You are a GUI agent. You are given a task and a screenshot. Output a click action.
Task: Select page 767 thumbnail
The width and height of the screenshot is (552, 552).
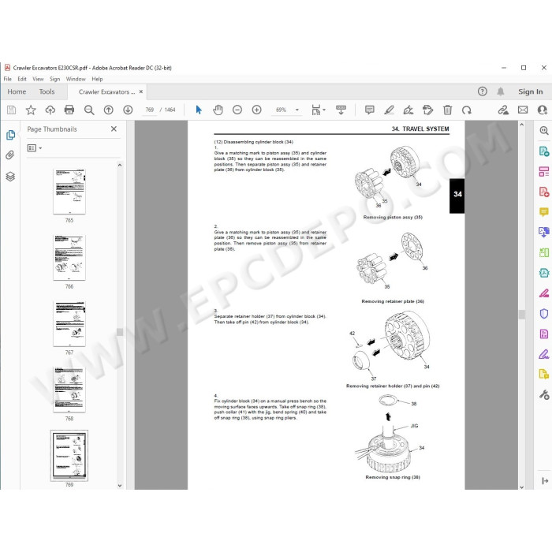(69, 323)
